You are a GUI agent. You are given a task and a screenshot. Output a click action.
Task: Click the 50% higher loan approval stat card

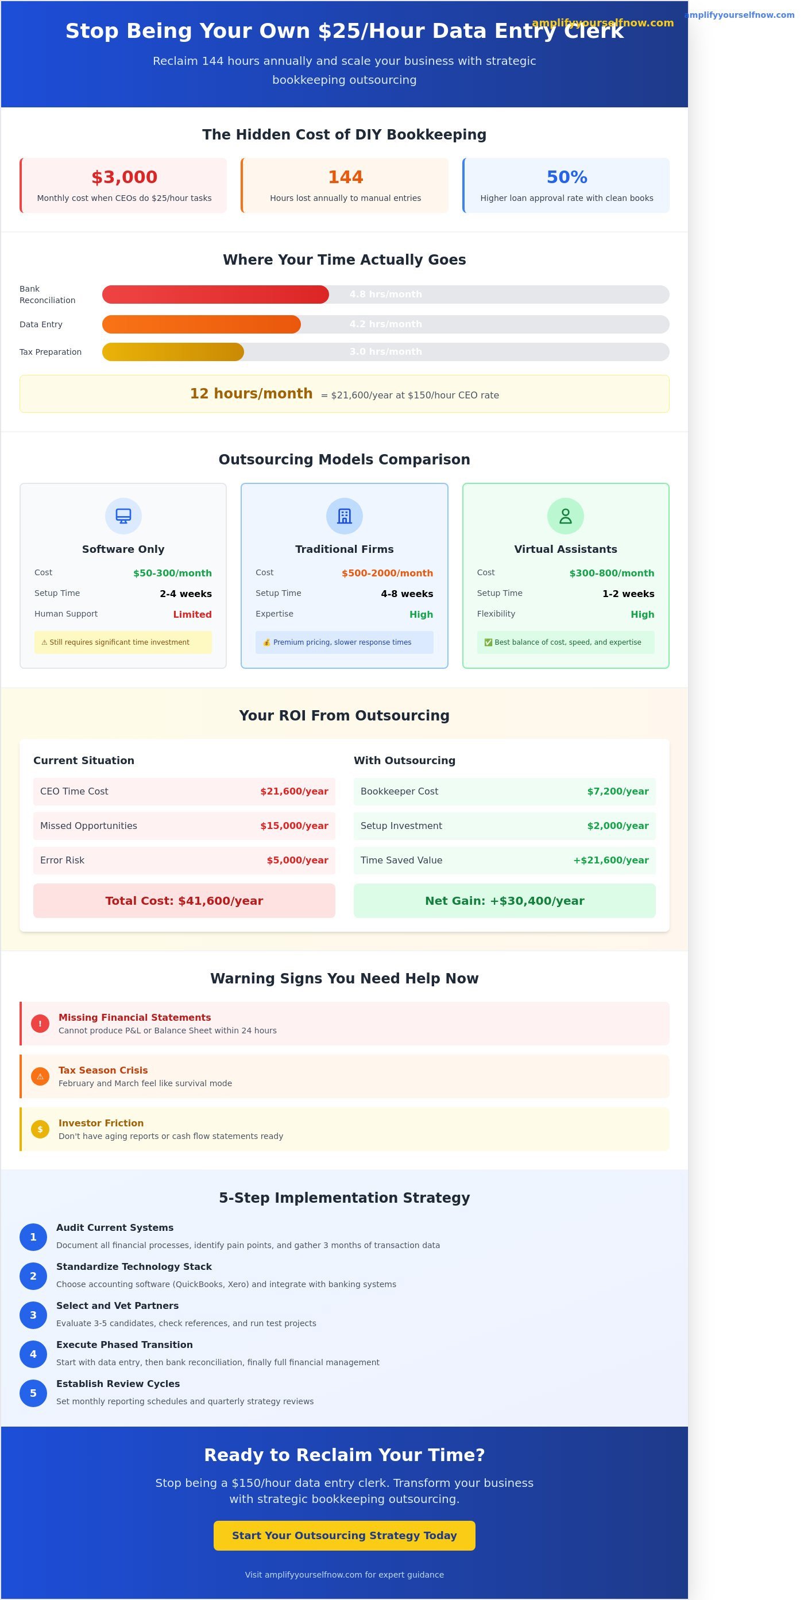coord(566,185)
